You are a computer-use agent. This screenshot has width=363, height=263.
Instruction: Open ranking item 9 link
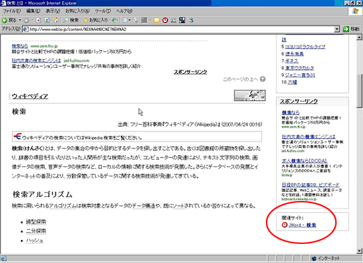click(x=300, y=75)
